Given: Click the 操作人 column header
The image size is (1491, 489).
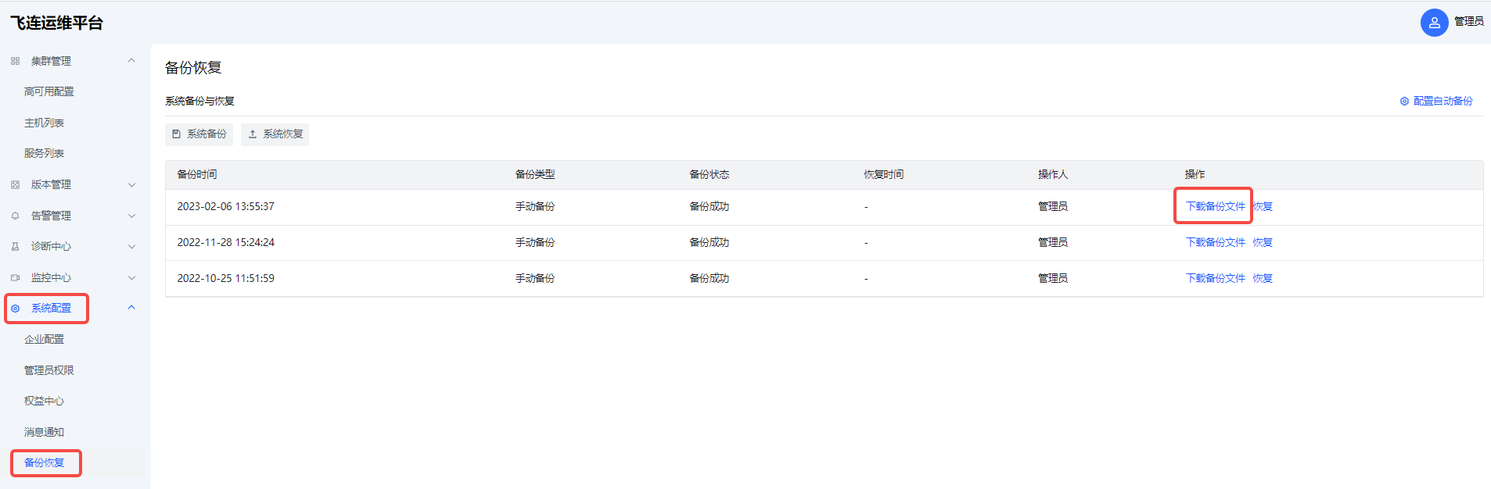Looking at the screenshot, I should [1053, 175].
